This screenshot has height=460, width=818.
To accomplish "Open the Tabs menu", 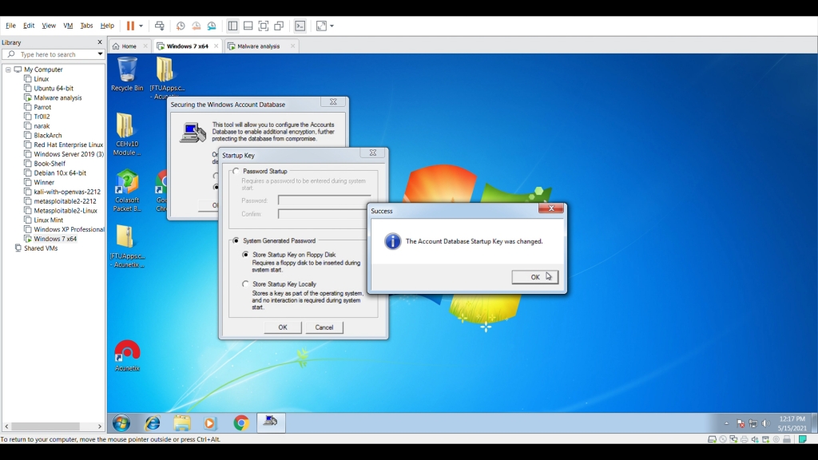I will [86, 26].
